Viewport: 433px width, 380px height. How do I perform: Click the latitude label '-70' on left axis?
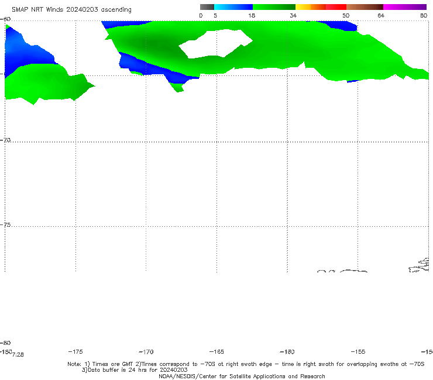[5, 140]
